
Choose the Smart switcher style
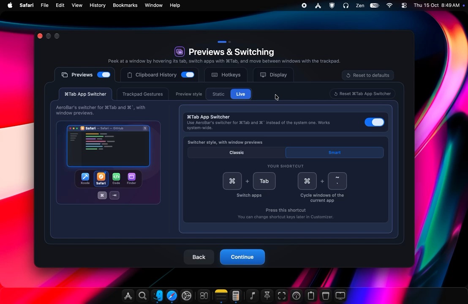335,152
